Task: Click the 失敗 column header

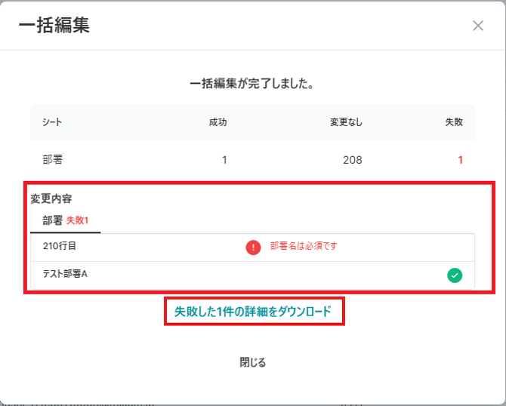Action: pyautogui.click(x=454, y=122)
